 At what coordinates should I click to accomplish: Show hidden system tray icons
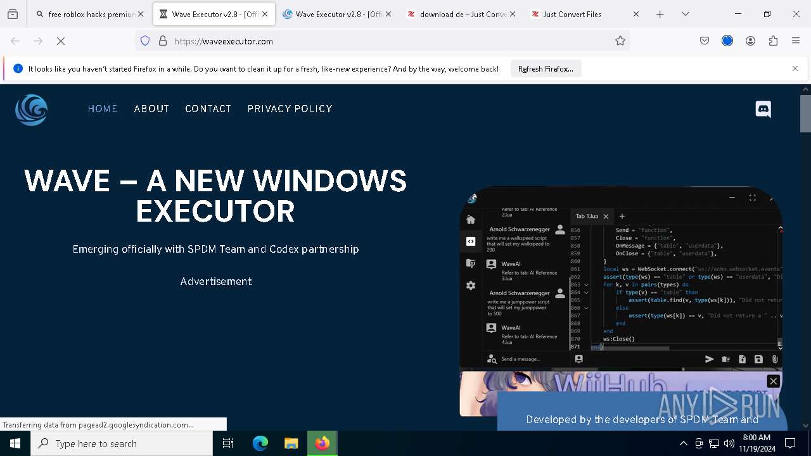click(x=683, y=443)
